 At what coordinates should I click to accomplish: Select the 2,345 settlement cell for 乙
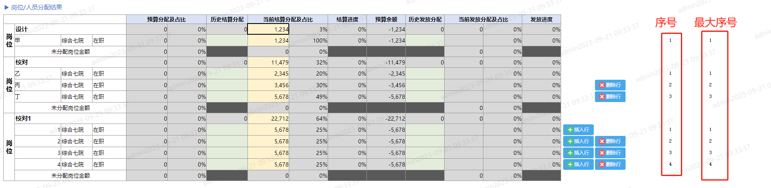pos(268,74)
